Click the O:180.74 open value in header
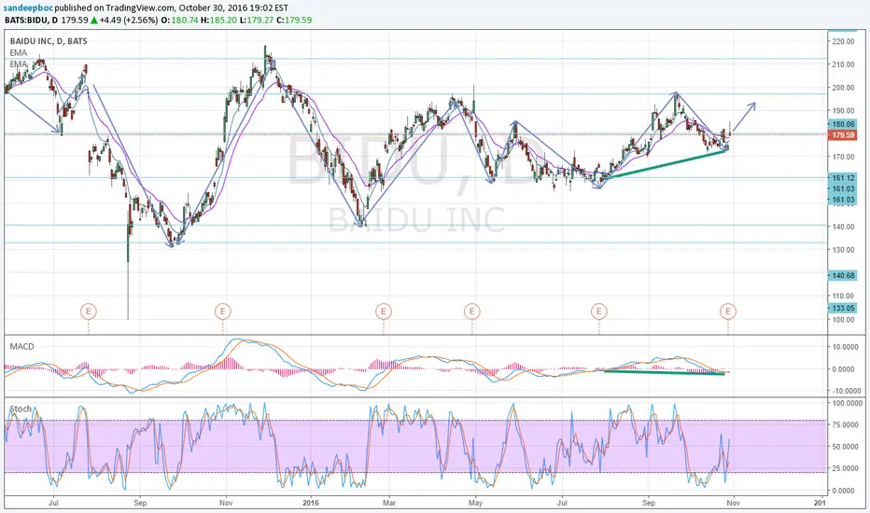 pyautogui.click(x=179, y=20)
